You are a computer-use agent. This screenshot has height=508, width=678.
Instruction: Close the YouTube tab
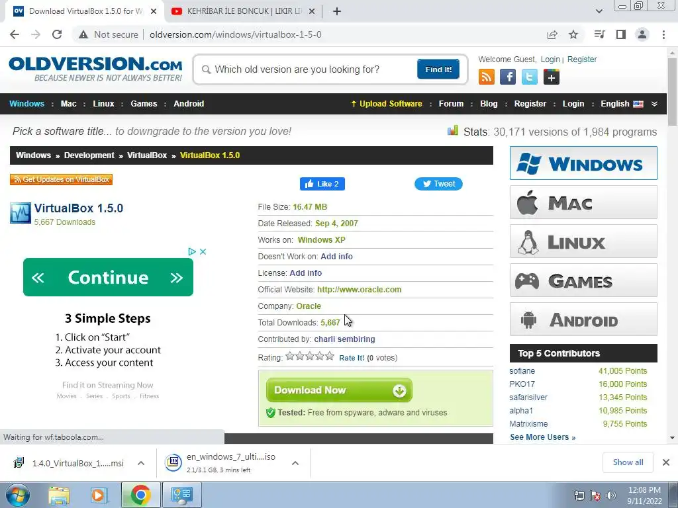point(311,11)
